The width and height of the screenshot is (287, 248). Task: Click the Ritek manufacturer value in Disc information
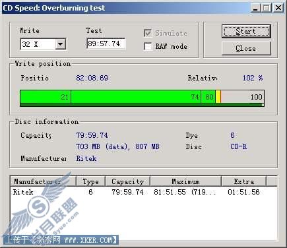pyautogui.click(x=86, y=158)
